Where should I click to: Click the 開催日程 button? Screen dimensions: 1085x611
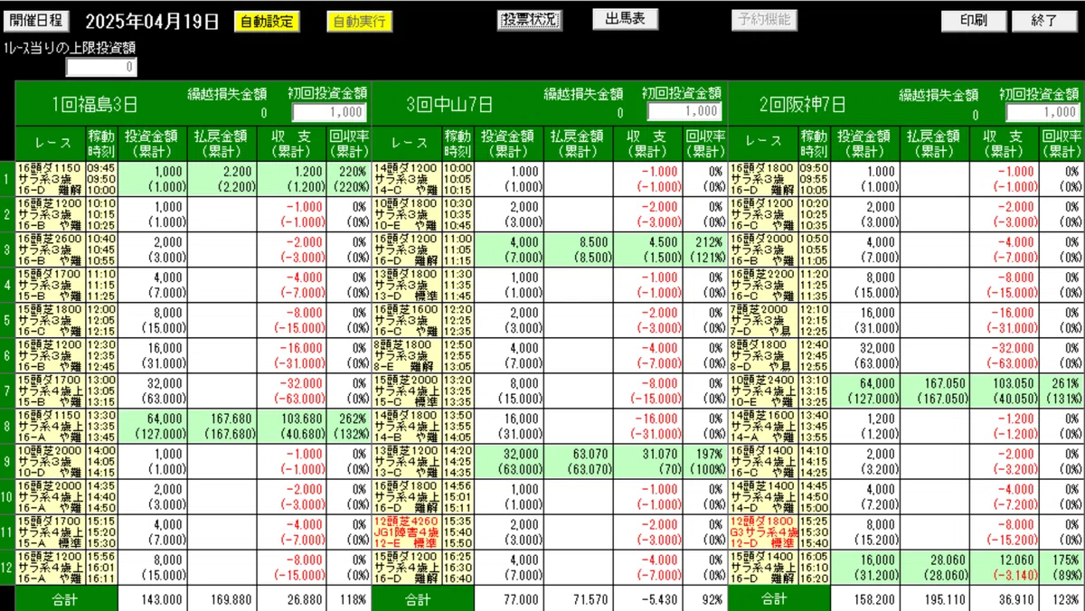(x=35, y=20)
